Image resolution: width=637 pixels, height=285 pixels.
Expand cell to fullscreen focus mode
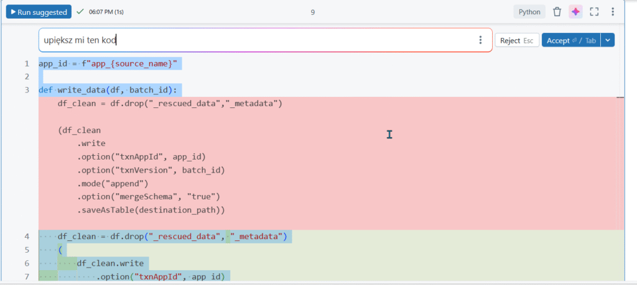pos(594,12)
